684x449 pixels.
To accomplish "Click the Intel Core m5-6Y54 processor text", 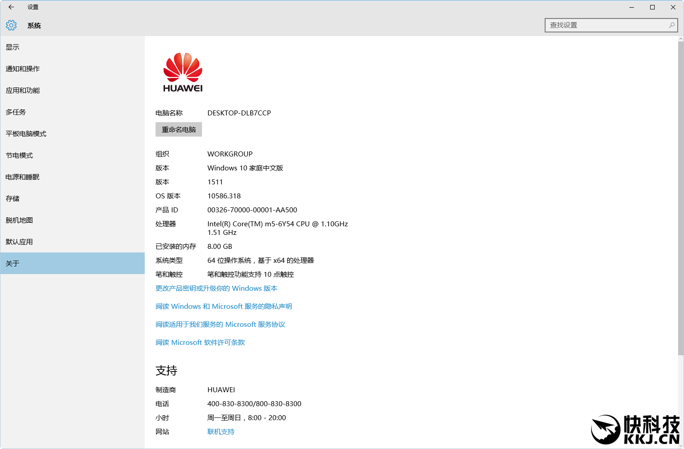I will coord(278,228).
